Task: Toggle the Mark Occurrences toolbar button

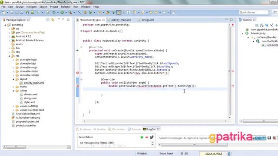Action: pos(119,13)
